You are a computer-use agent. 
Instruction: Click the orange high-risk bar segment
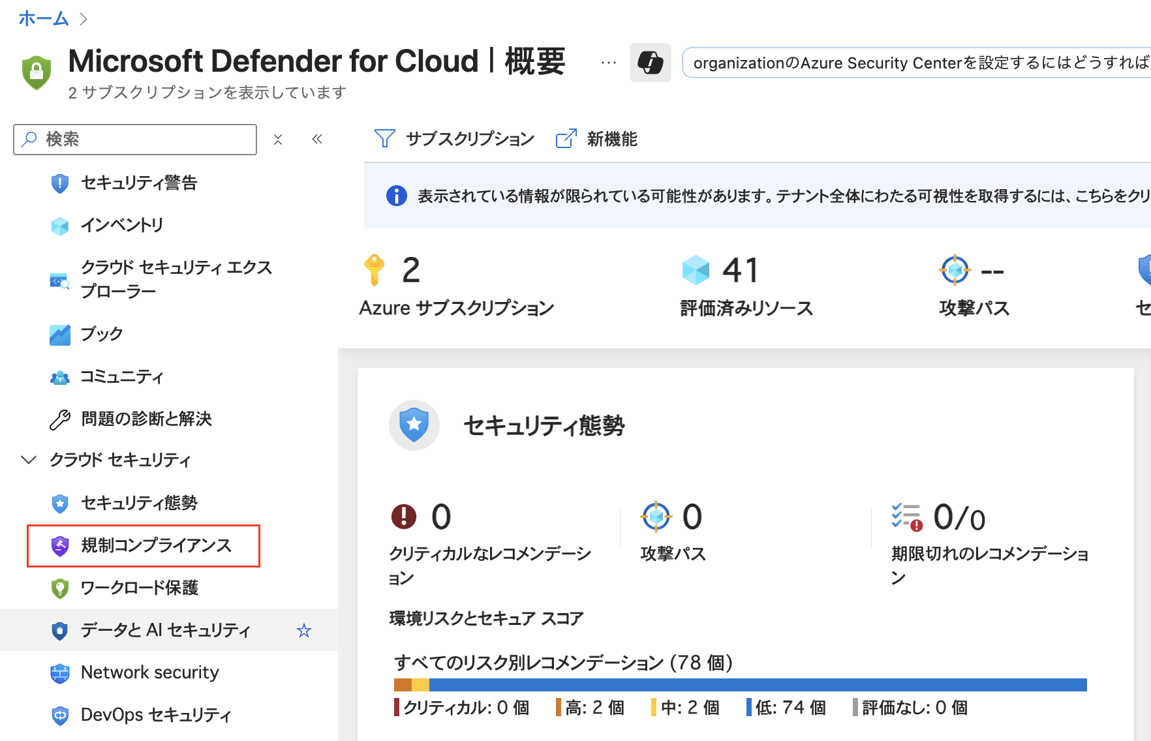403,685
